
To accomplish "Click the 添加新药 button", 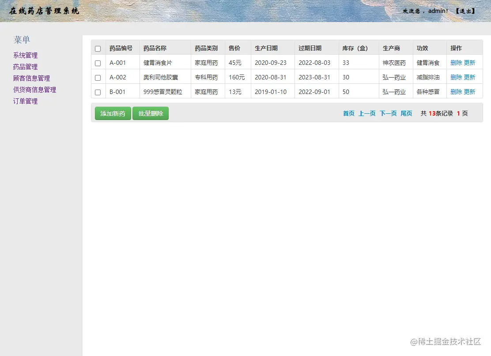I will (113, 113).
